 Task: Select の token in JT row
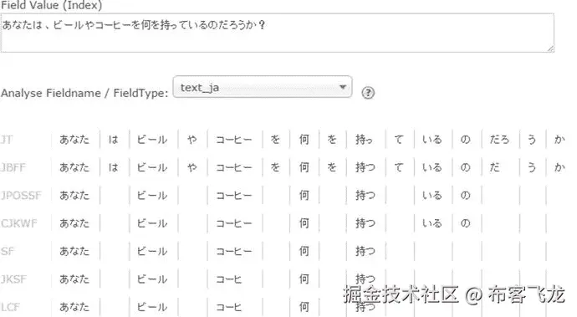(x=465, y=140)
